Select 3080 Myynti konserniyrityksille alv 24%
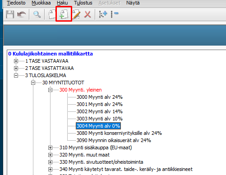 tap(119, 133)
